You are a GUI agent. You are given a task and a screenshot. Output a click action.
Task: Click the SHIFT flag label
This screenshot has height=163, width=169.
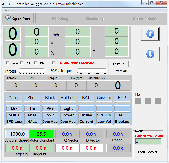14,115
